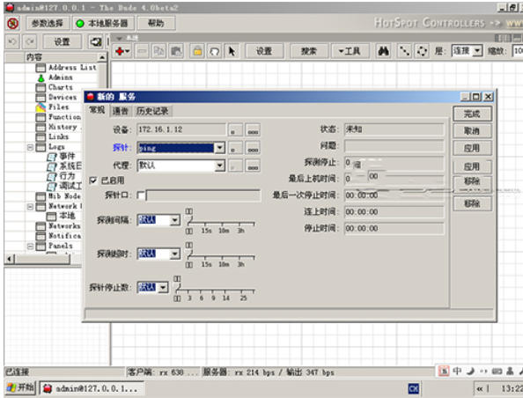Click the ... browse button beside 设备
The width and height of the screenshot is (523, 398).
253,129
